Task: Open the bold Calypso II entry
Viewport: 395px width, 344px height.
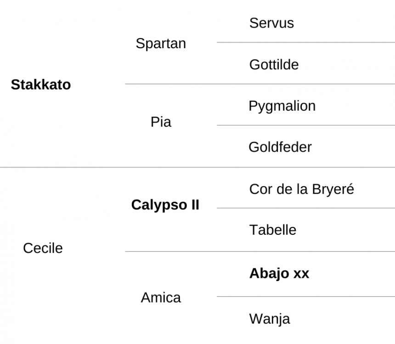Action: click(165, 205)
